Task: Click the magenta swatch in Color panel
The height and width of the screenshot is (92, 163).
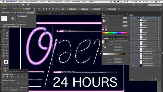Action: point(106,27)
